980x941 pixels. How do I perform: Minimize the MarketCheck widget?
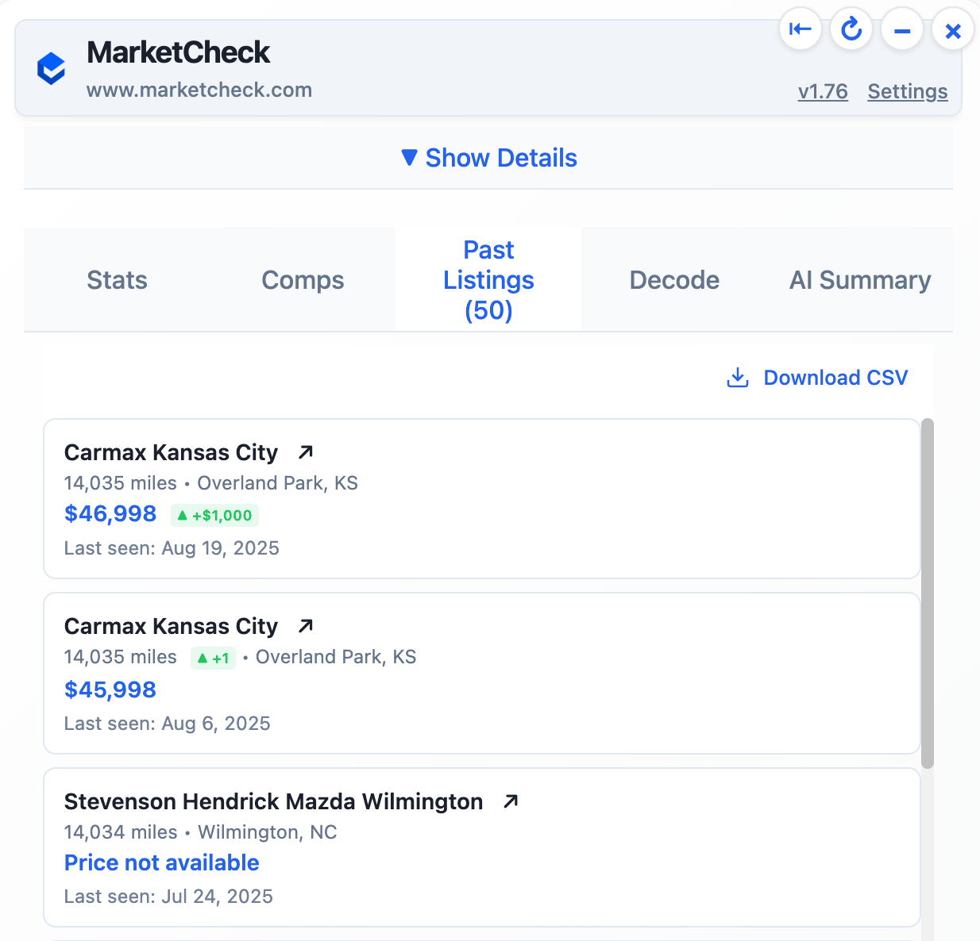tap(902, 31)
